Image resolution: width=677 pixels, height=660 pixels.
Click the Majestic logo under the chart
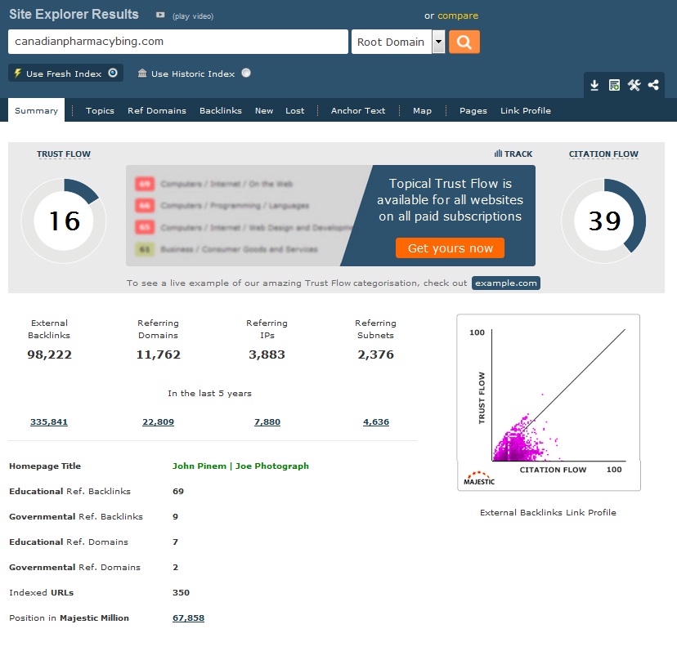click(479, 479)
